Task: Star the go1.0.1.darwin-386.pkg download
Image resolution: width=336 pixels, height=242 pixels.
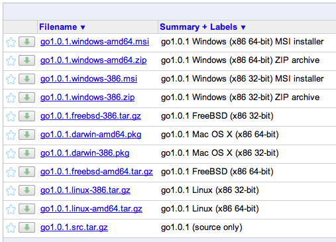Action: pos(11,153)
